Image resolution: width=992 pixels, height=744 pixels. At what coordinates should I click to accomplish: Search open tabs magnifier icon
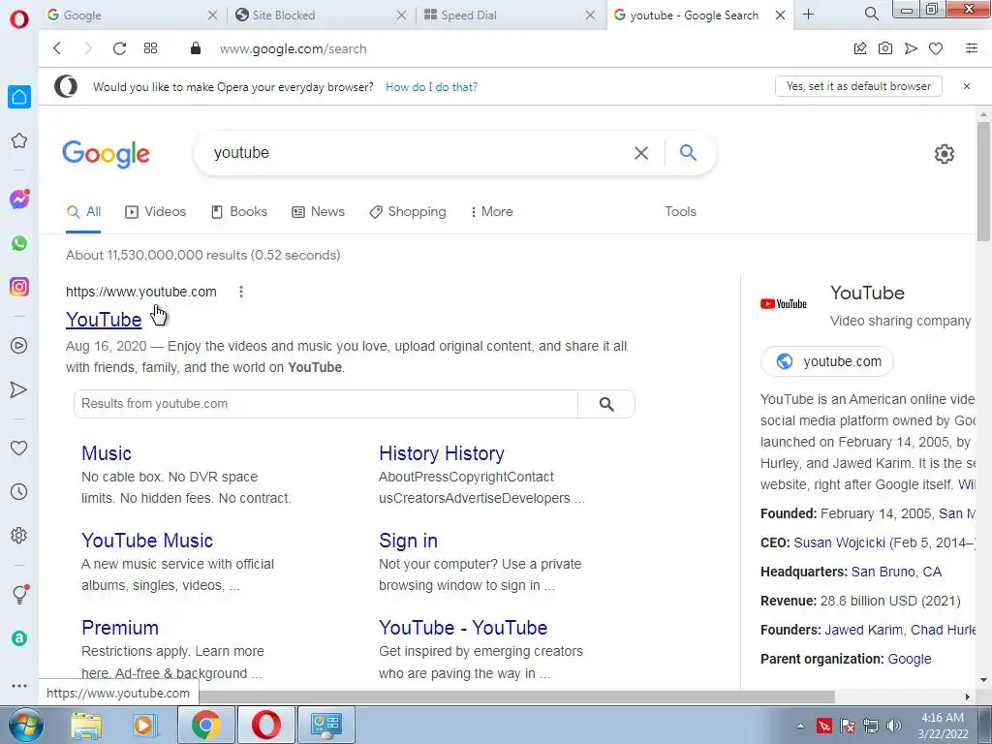871,14
